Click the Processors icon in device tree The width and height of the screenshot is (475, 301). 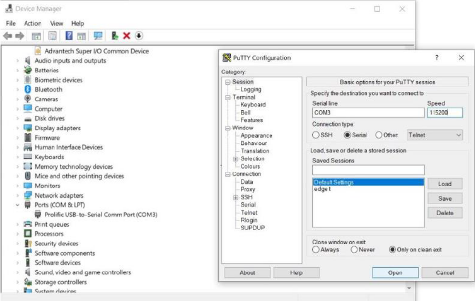27,234
